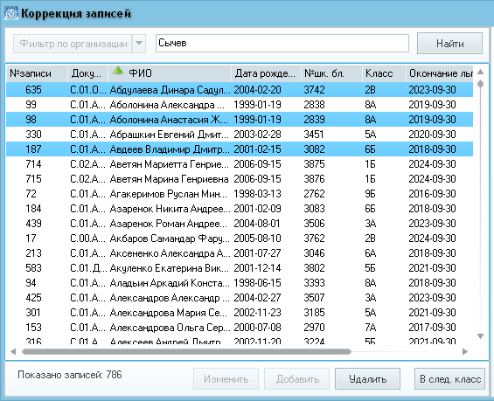This screenshot has height=401, width=494.
Task: Click the green sort arrow in ФИО column
Action: click(118, 70)
